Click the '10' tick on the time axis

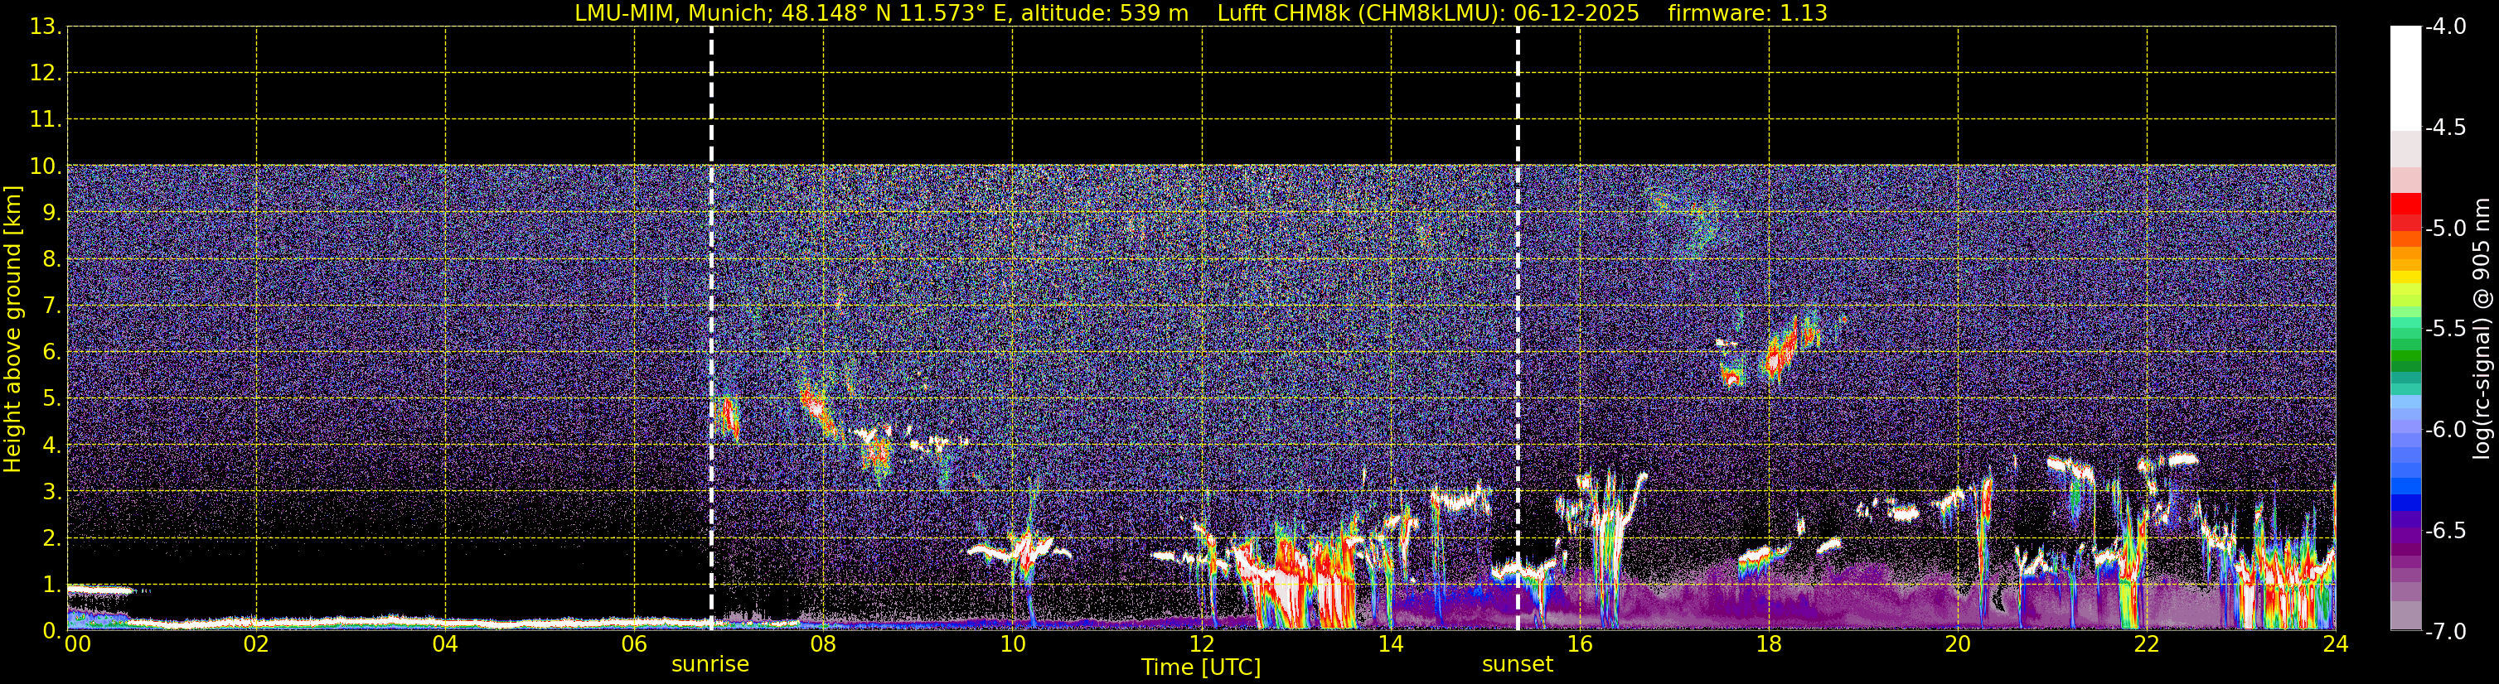tap(1012, 644)
